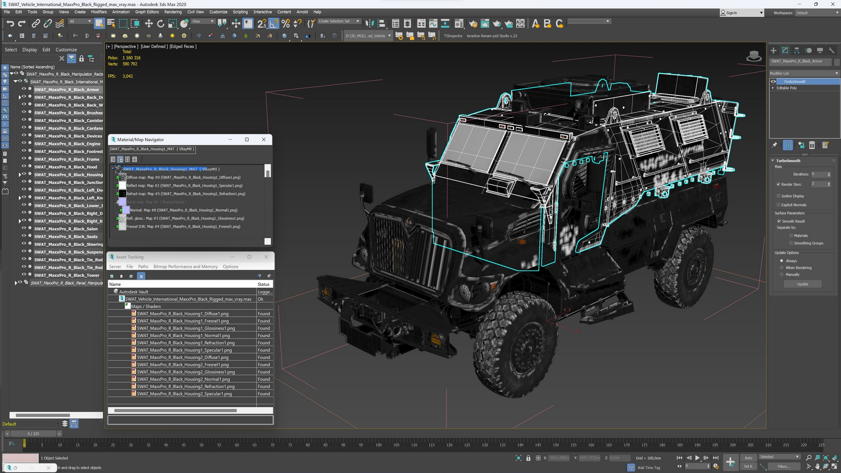Click the Auto key button
The width and height of the screenshot is (841, 473).
point(748,458)
